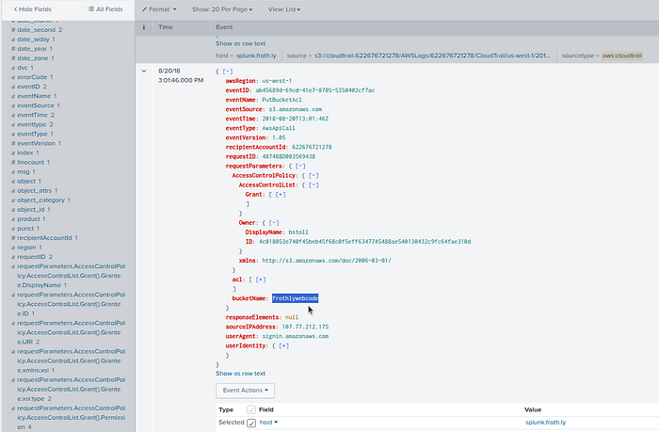This screenshot has width=659, height=432.
Task: Click the aws:cloudtrail sourcetype value
Action: (x=622, y=56)
